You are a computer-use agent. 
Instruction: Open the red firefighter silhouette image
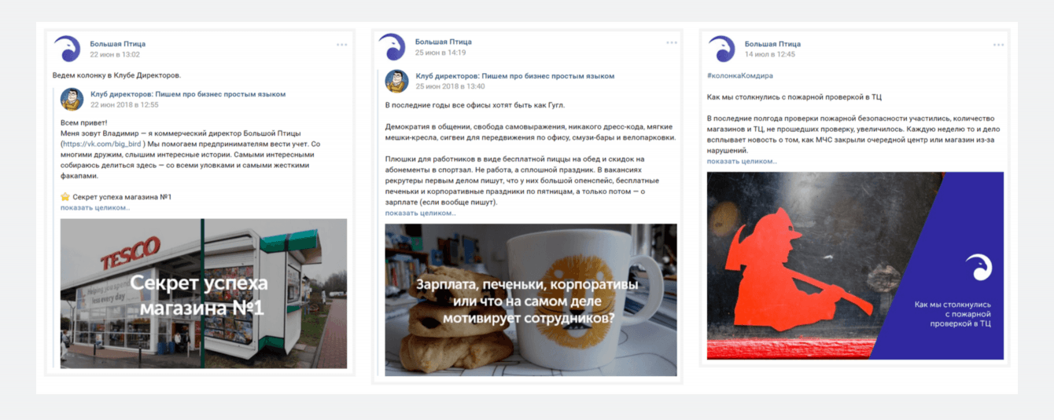coord(855,265)
